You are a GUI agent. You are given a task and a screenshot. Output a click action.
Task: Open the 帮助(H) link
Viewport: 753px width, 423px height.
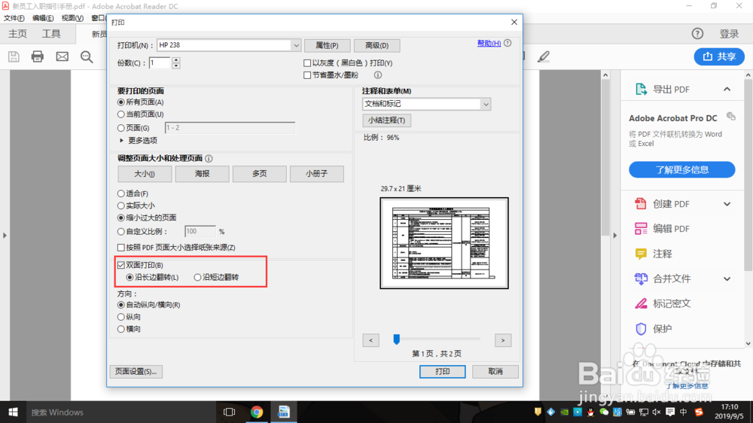click(x=489, y=43)
